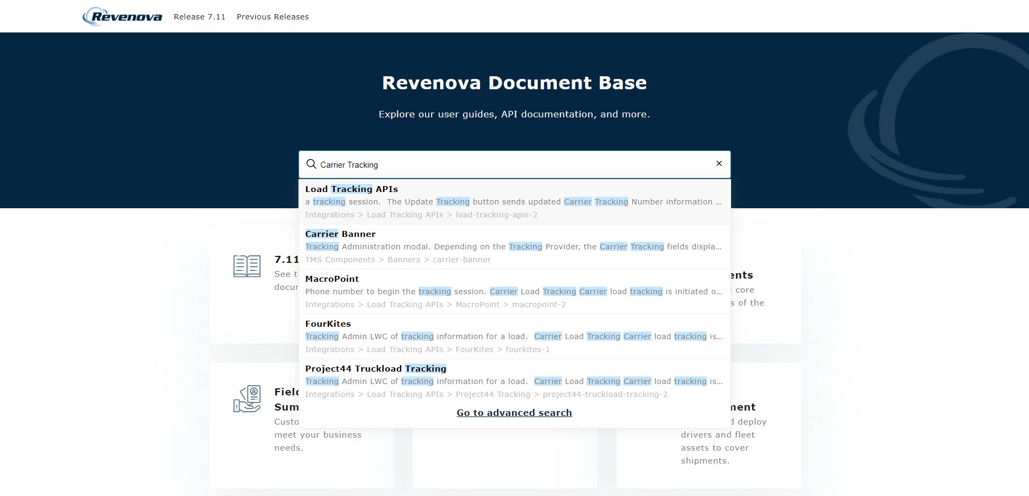The height and width of the screenshot is (496, 1029).
Task: Click the magnifying glass search icon
Action: [x=311, y=164]
